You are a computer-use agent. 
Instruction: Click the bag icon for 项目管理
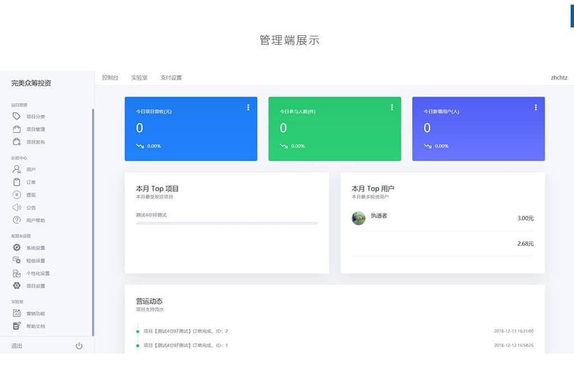tap(16, 129)
